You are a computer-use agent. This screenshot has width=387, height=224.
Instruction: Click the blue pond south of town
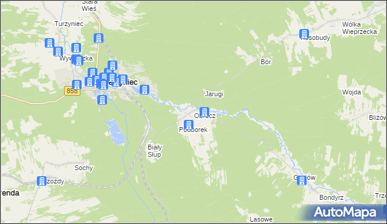point(115,132)
